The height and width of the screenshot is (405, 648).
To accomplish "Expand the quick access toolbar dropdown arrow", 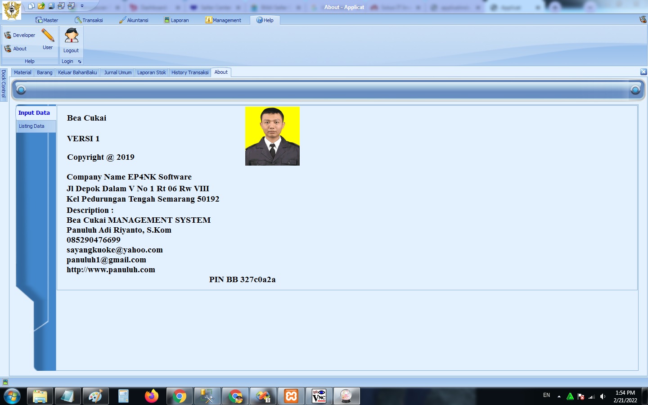I will coord(82,6).
